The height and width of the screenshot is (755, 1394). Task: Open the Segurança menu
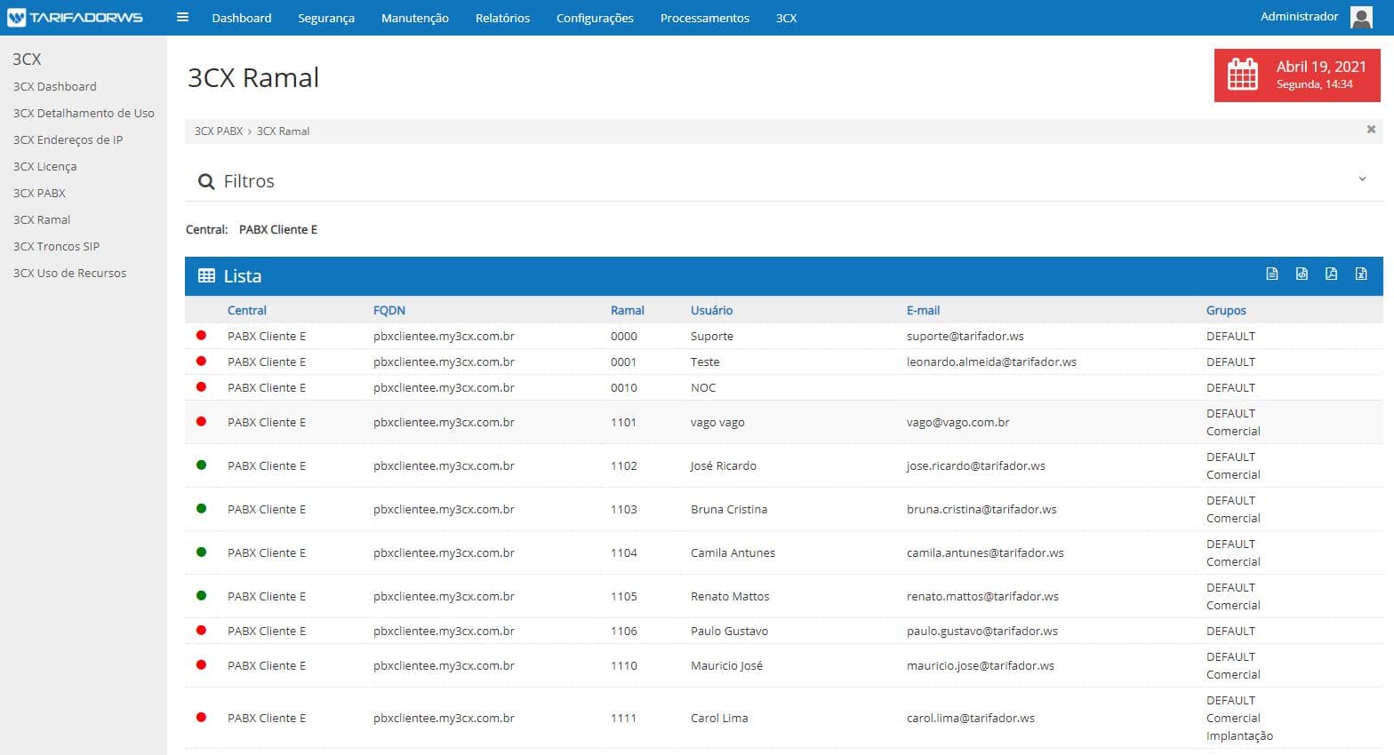point(326,18)
